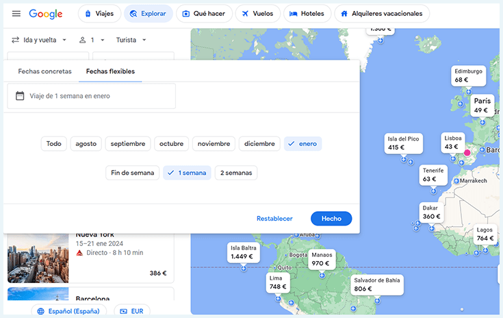
Task: Confirm dates with Hecho button
Action: [x=331, y=219]
